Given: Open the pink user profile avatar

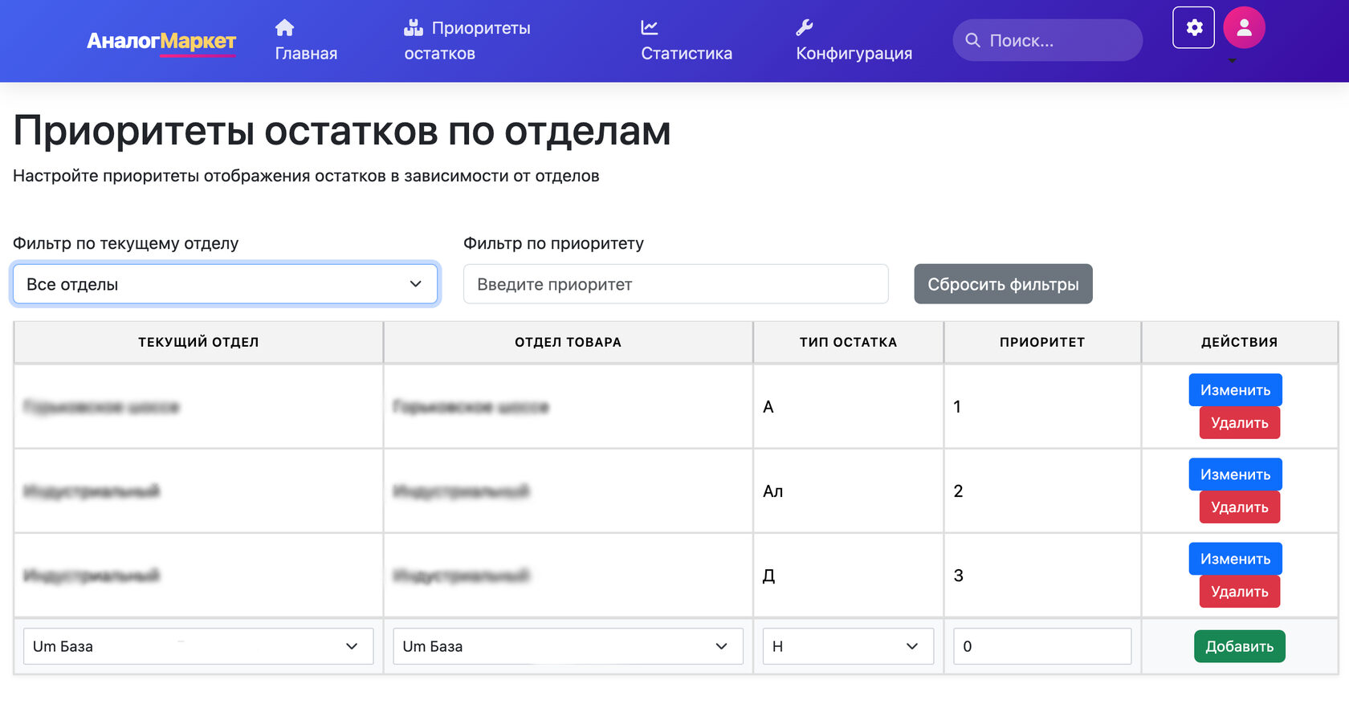Looking at the screenshot, I should [x=1244, y=28].
